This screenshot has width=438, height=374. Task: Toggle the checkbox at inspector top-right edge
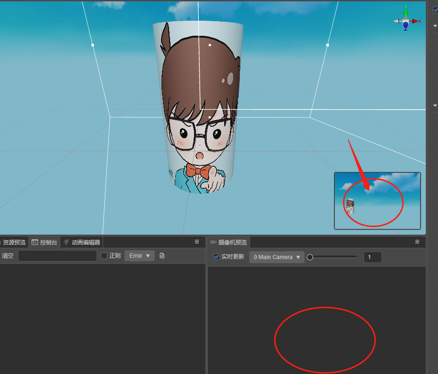[435, 10]
